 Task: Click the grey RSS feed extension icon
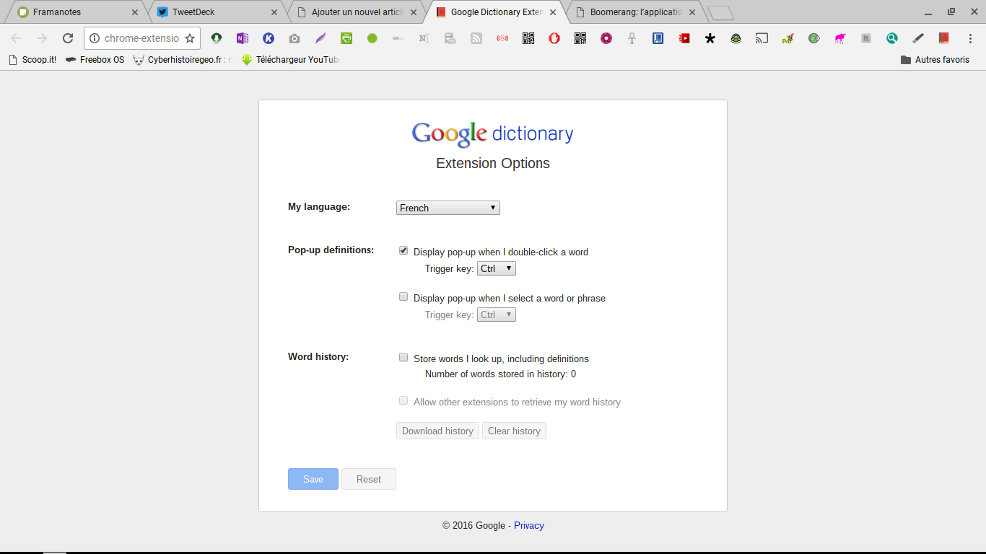point(476,38)
